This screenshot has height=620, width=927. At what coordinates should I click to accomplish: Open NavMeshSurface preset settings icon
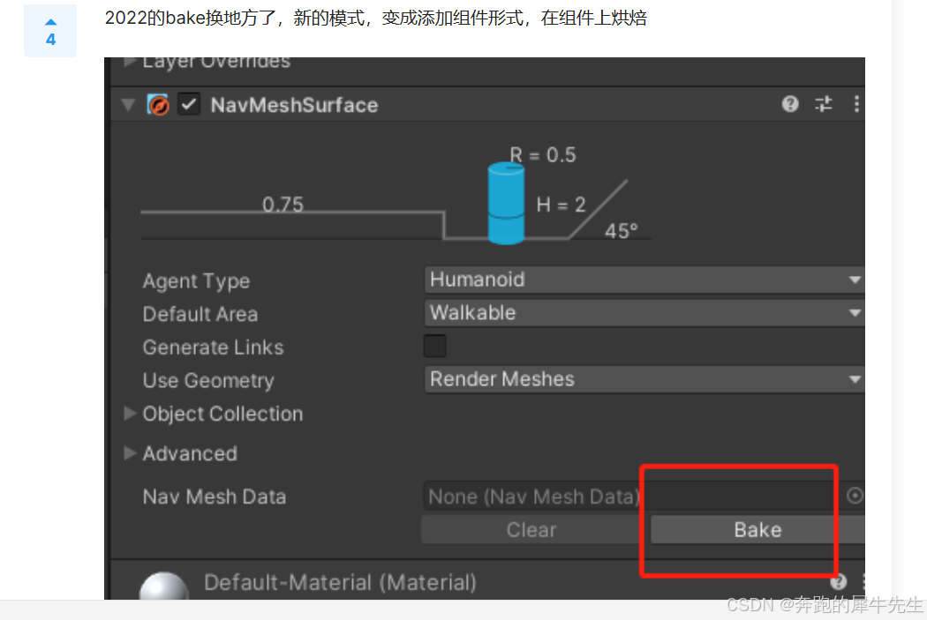(824, 104)
